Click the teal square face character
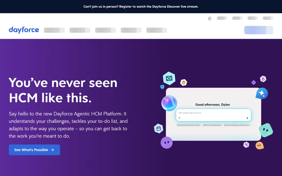Viewport: 282px width, 176px height. tap(266, 130)
